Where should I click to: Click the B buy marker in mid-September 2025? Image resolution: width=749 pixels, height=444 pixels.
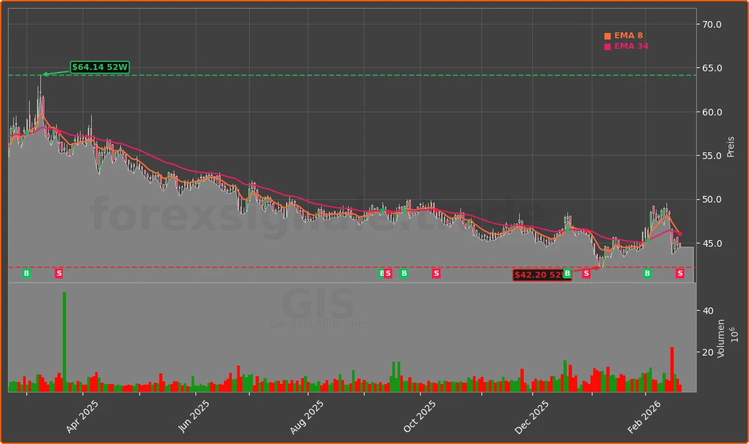coord(404,273)
